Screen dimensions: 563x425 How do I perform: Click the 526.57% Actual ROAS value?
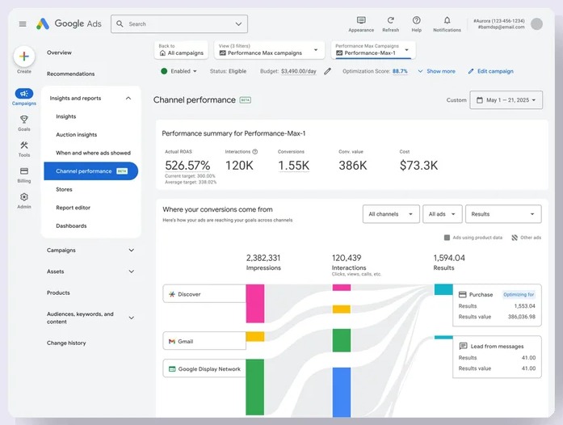point(187,166)
